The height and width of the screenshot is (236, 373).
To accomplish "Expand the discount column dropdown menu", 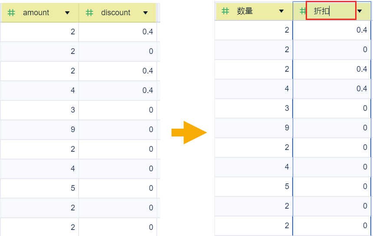I will point(145,13).
